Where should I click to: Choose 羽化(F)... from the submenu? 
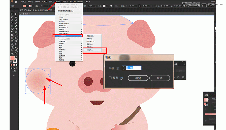click(x=90, y=50)
